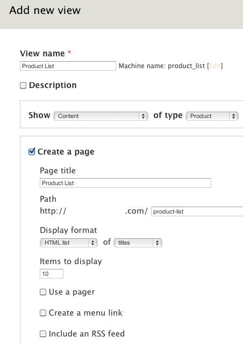This screenshot has height=344, width=243.
Task: Enable the Description checkbox
Action: 23,85
